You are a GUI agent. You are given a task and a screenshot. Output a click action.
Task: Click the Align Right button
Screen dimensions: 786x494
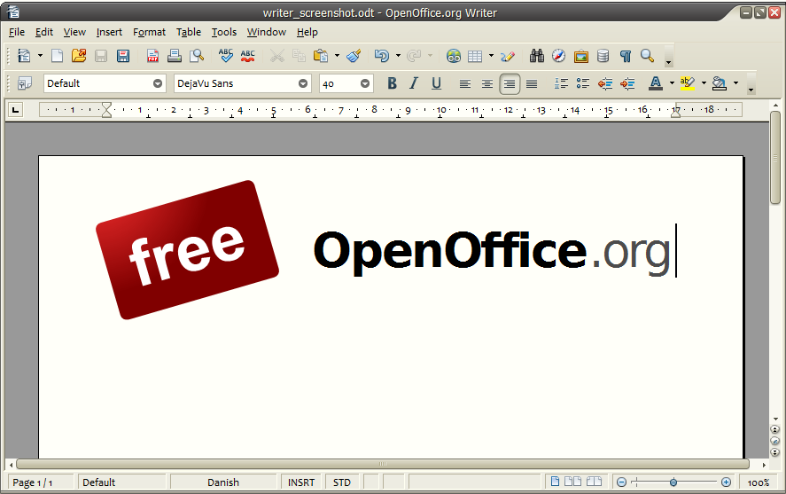click(x=510, y=83)
